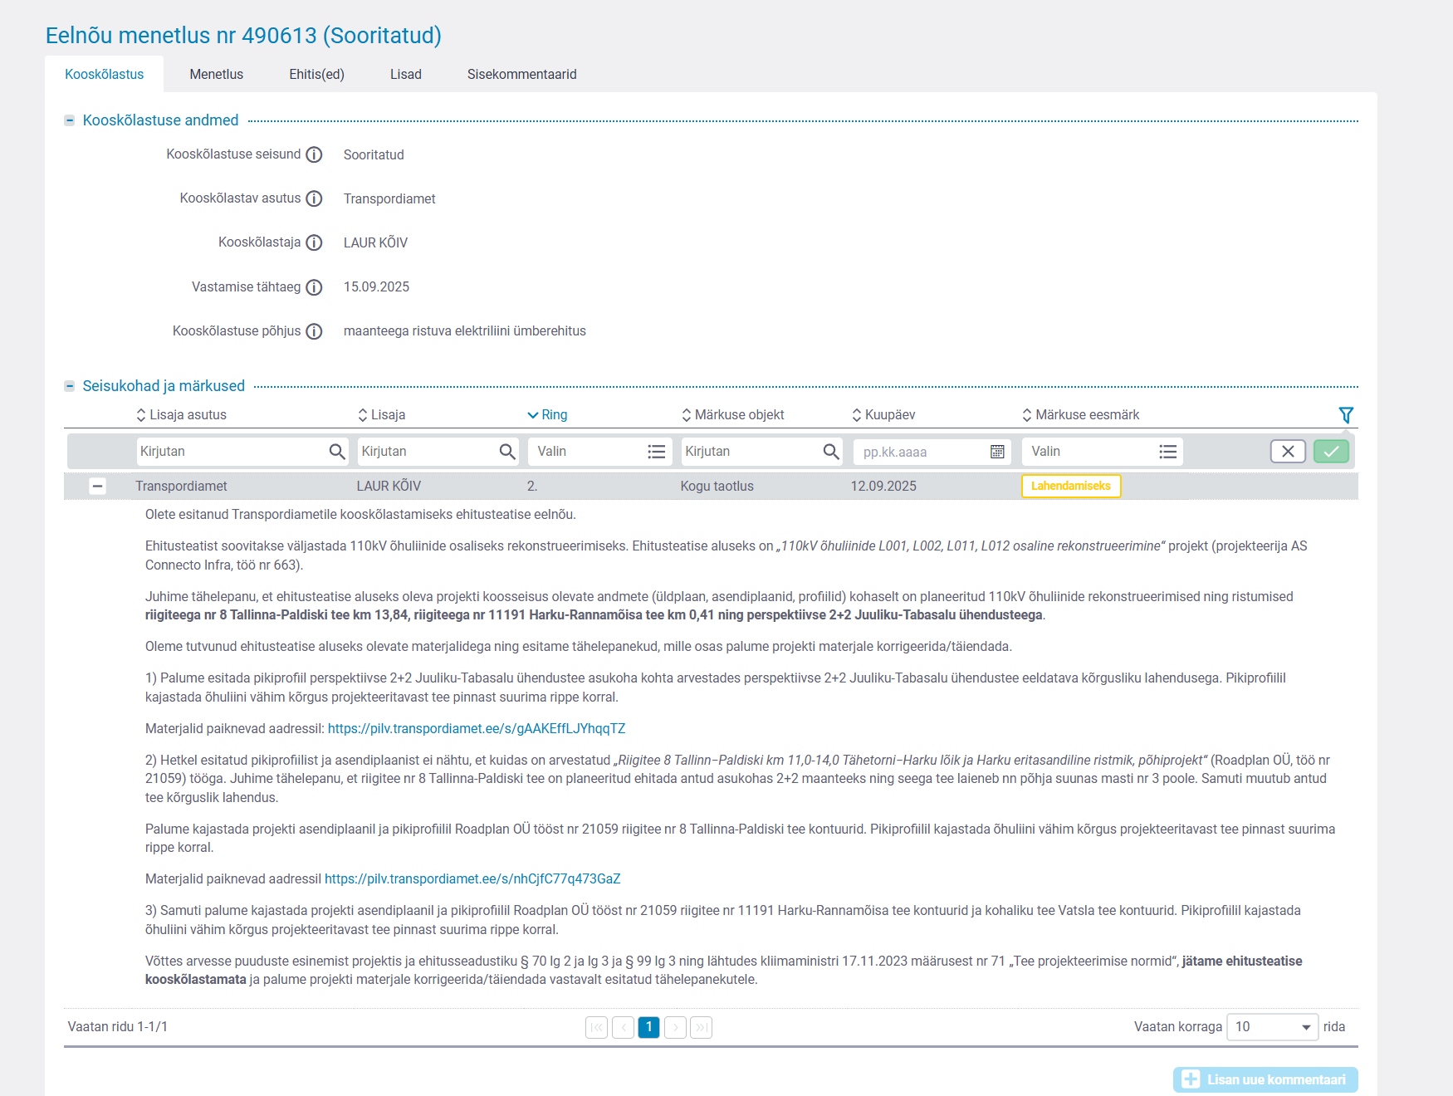Collapse the Transpordiamet comment row
The width and height of the screenshot is (1453, 1096).
point(98,487)
